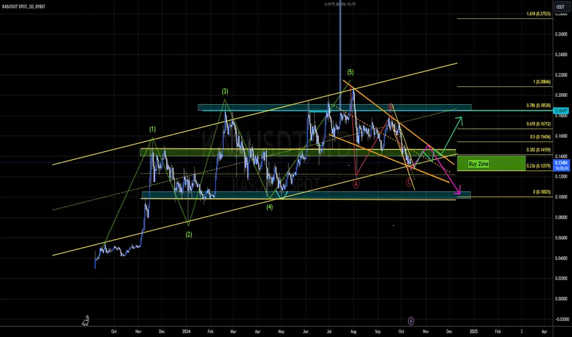This screenshot has width=572, height=337.
Task: Select the circled A wave marker
Action: click(x=356, y=184)
